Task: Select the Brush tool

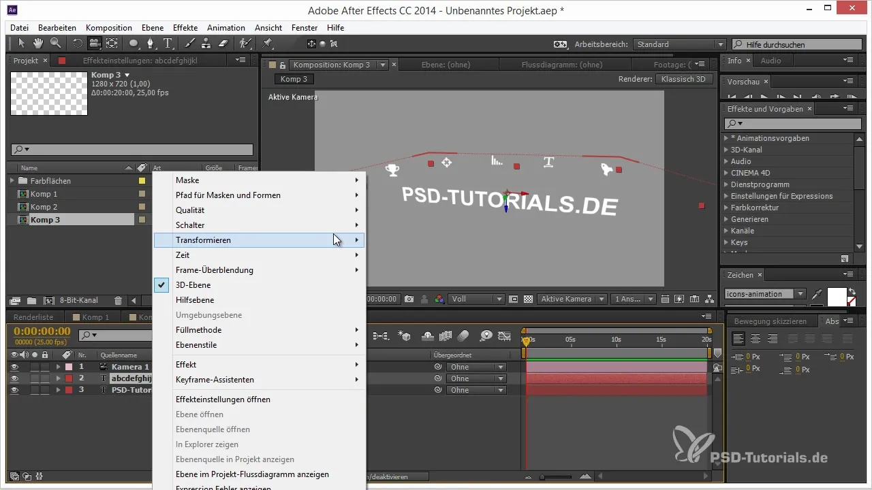Action: [x=191, y=44]
